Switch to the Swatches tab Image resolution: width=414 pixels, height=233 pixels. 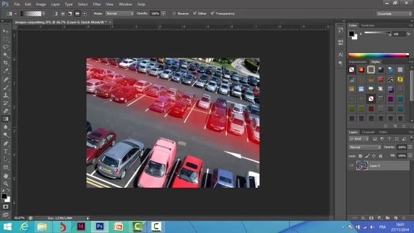[367, 25]
